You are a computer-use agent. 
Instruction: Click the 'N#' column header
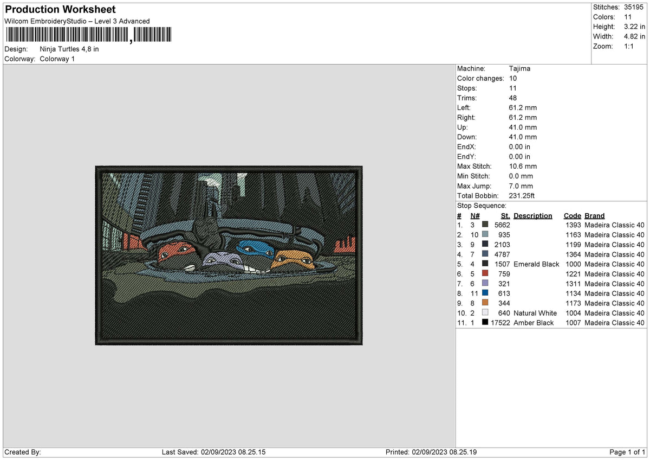point(474,215)
